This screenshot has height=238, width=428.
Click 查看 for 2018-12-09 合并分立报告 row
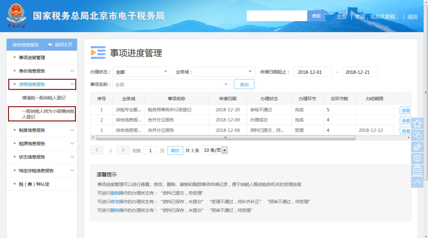[406, 120]
